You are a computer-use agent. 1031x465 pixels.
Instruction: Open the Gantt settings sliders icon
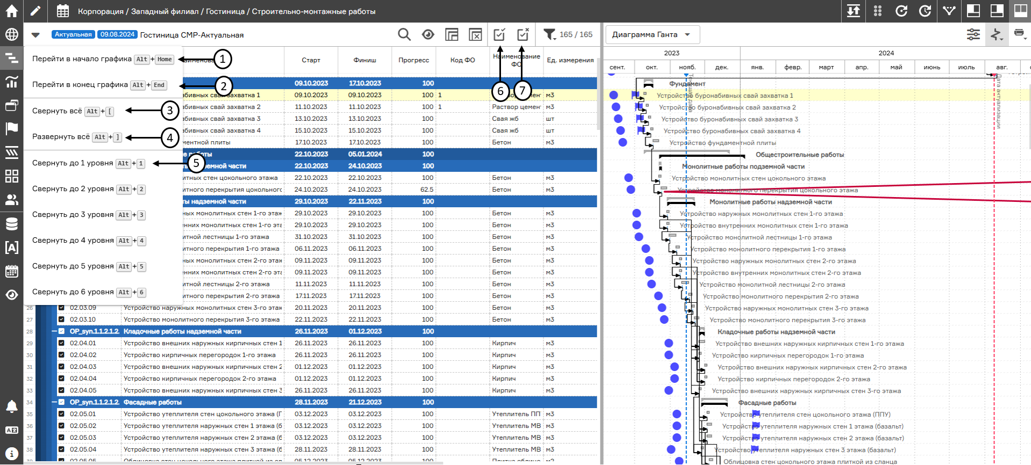973,34
